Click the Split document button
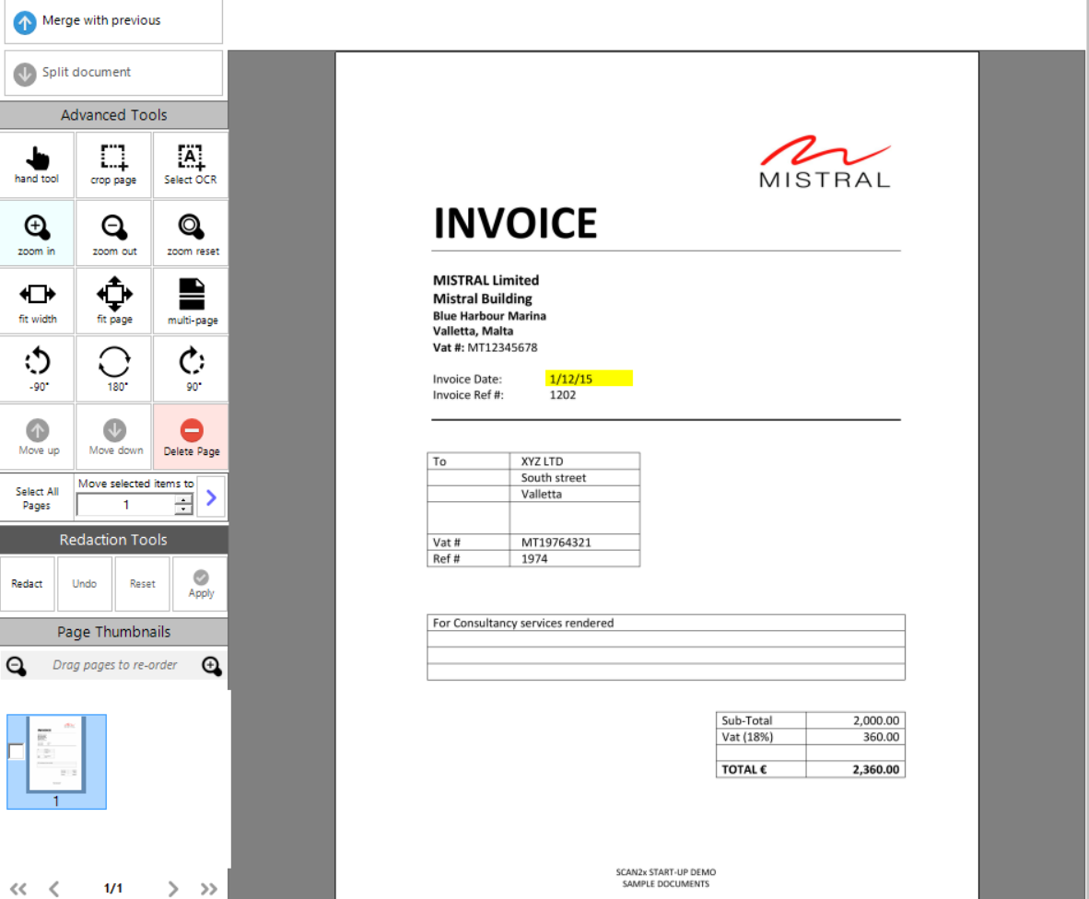1089x899 pixels. [113, 72]
